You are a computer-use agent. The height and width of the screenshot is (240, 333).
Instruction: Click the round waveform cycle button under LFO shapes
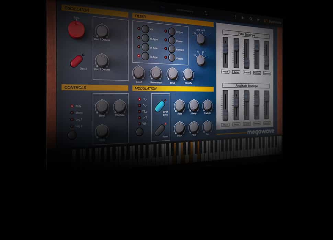tap(139, 132)
